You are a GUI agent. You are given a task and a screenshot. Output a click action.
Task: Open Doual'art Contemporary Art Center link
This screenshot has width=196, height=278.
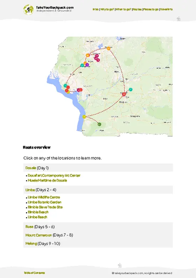[x=54, y=175]
